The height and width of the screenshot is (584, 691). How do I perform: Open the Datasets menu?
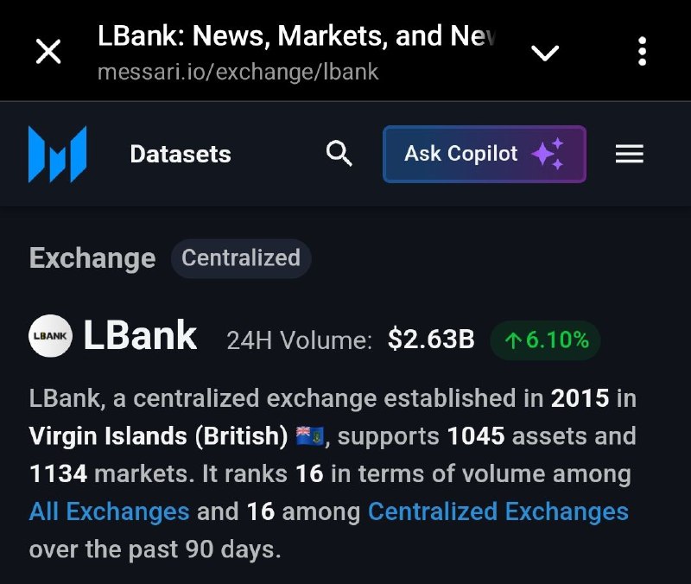[181, 155]
